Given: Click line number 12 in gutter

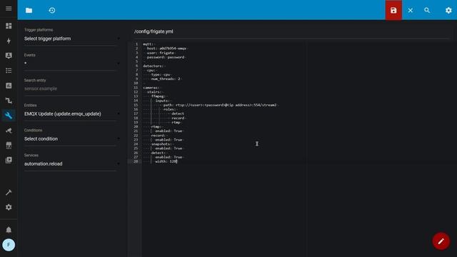Looking at the screenshot, I should [136, 92].
